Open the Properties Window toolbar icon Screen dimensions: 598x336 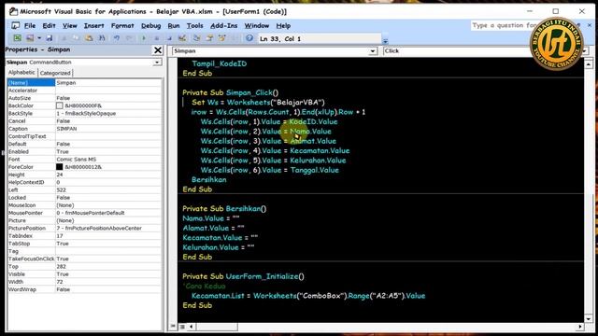coord(209,38)
